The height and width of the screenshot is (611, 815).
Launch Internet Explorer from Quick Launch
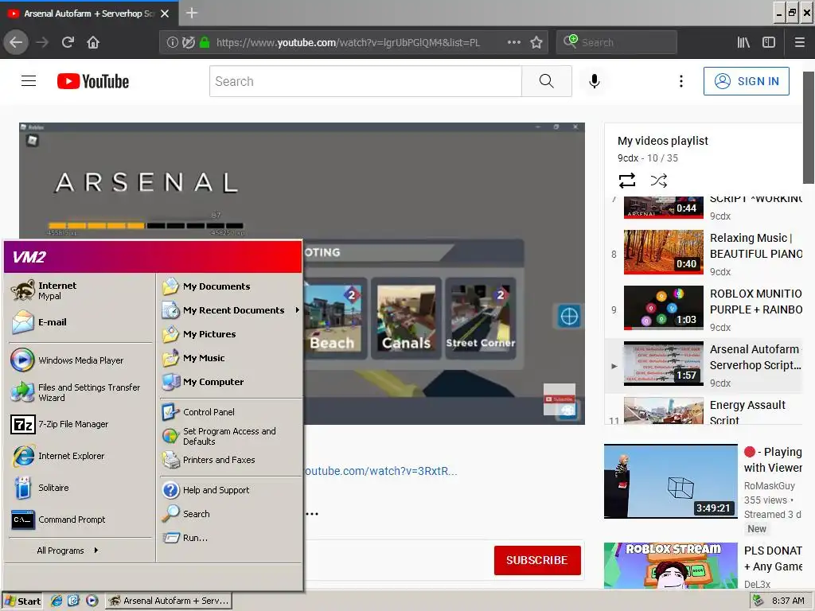57,601
